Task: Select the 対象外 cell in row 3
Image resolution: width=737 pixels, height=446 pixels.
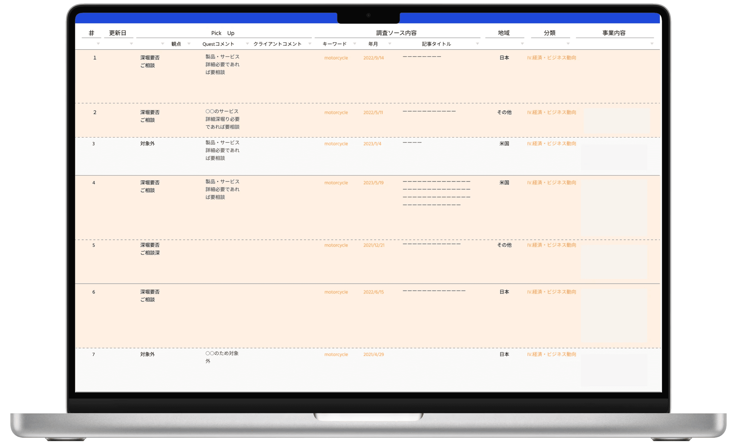Action: click(147, 144)
